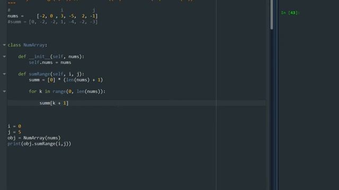The height and width of the screenshot is (190, 339).
Task: Collapse the for k loop fold
Action: coord(4,91)
